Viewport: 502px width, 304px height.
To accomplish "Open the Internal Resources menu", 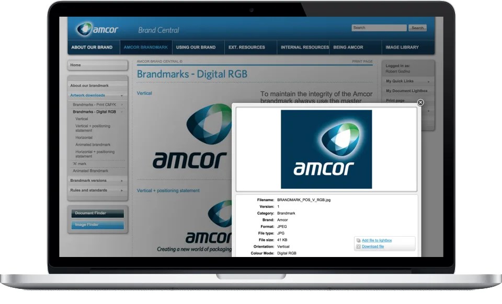I will 303,48.
